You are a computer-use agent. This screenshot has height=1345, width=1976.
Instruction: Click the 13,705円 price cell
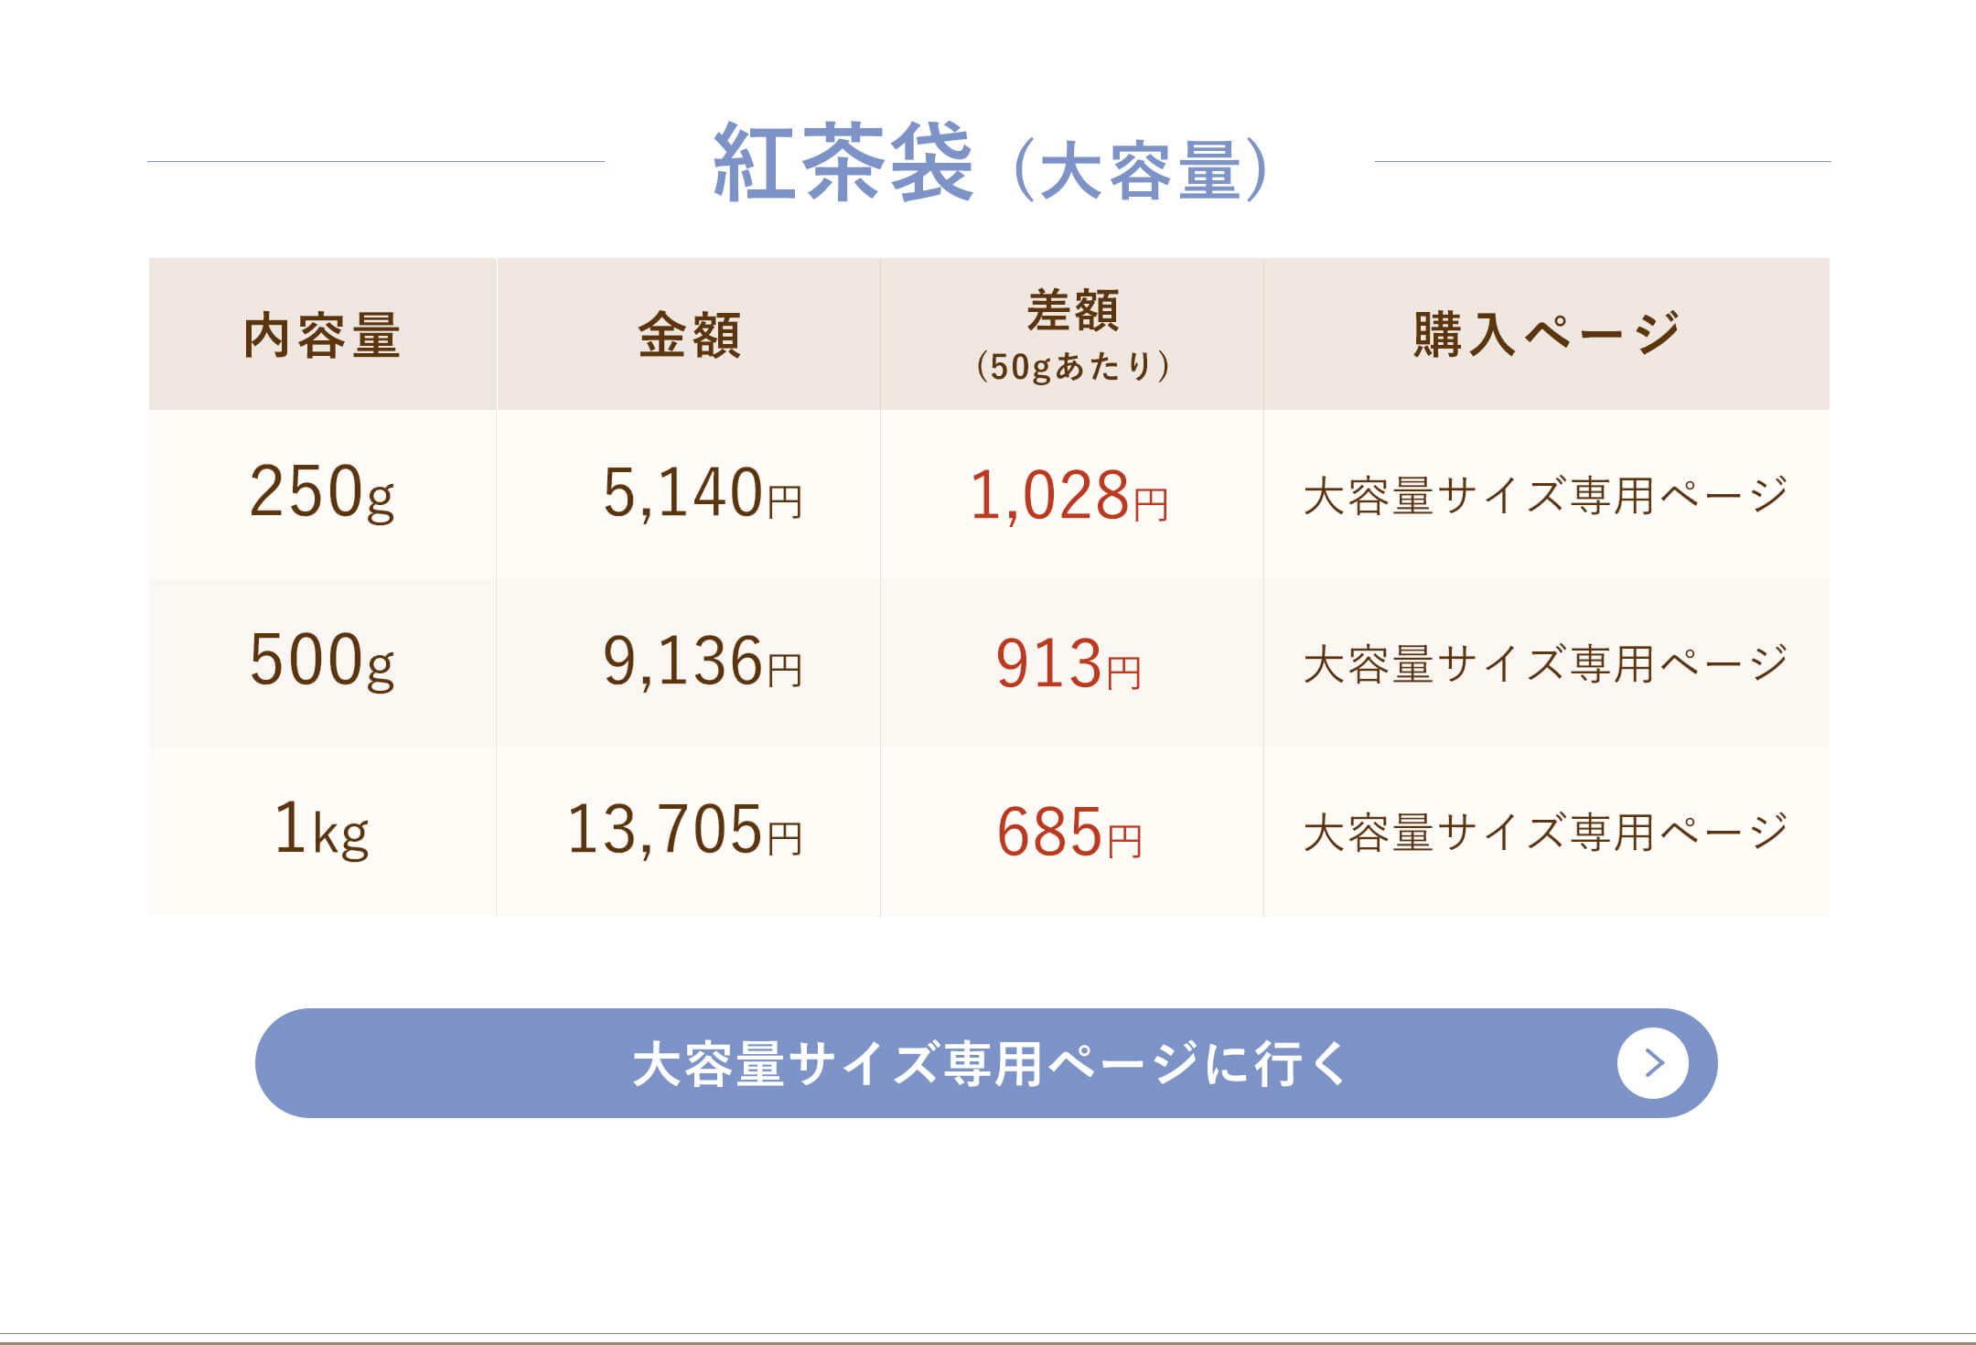click(x=688, y=831)
